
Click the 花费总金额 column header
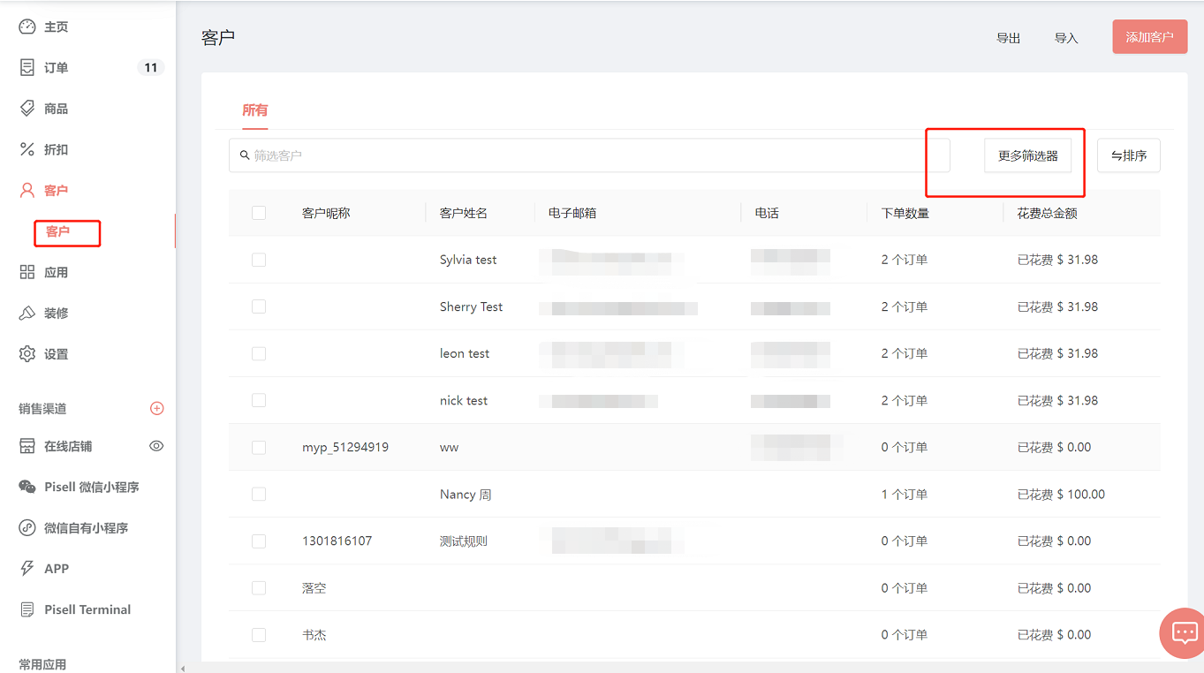(1048, 213)
